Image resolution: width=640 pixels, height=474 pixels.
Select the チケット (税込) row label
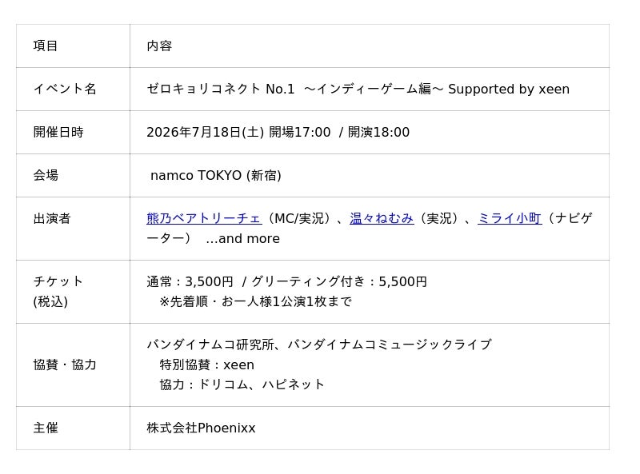click(x=58, y=292)
